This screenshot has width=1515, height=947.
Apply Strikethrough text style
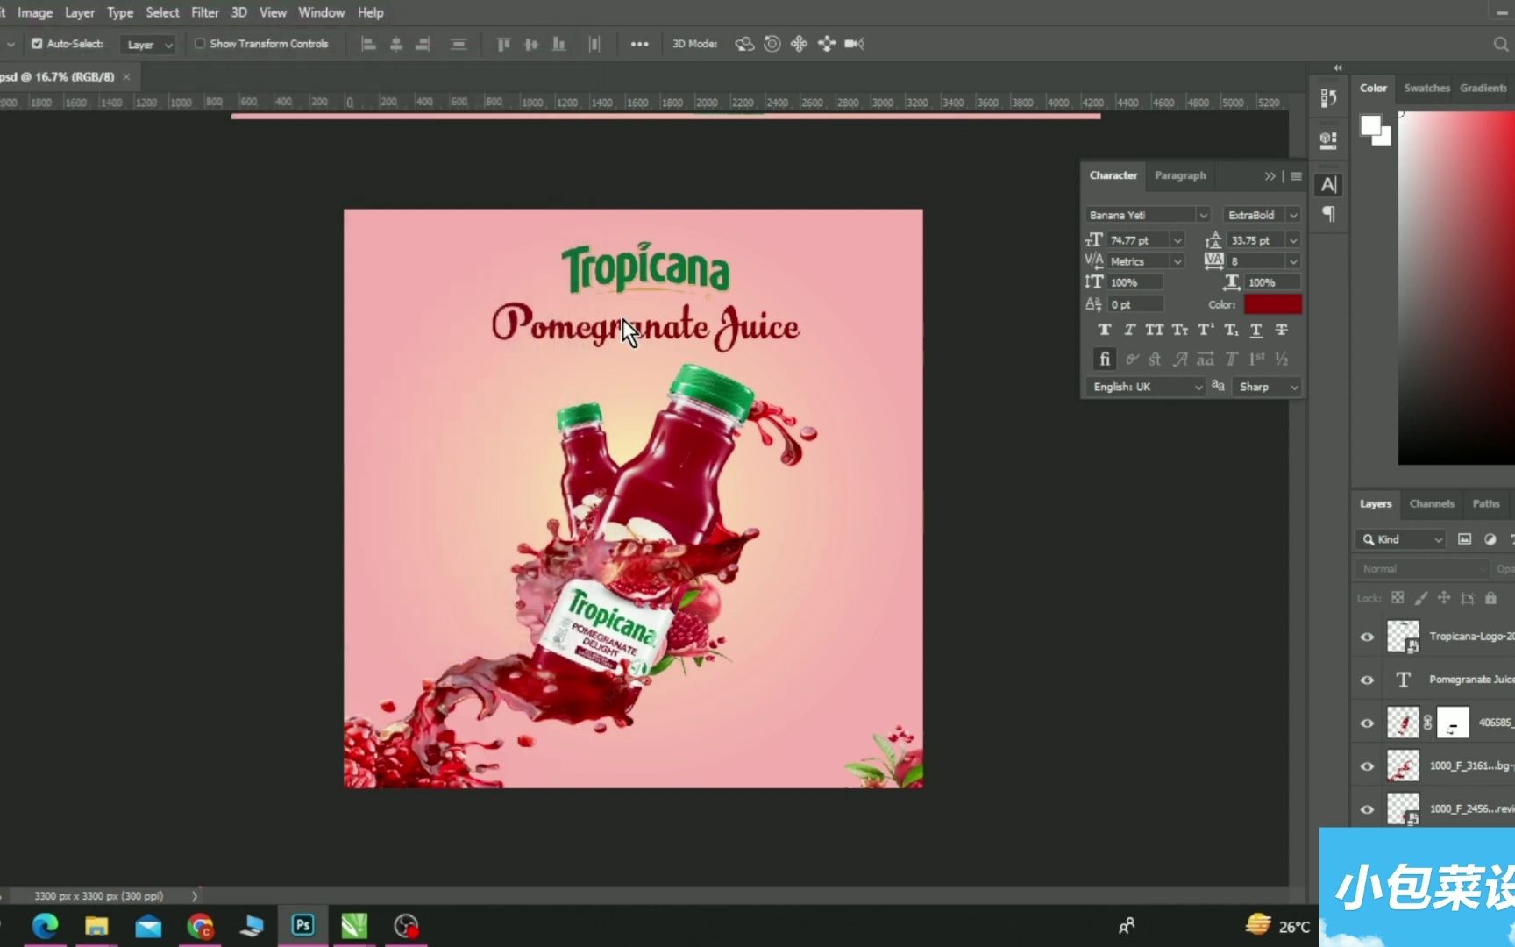1282,330
